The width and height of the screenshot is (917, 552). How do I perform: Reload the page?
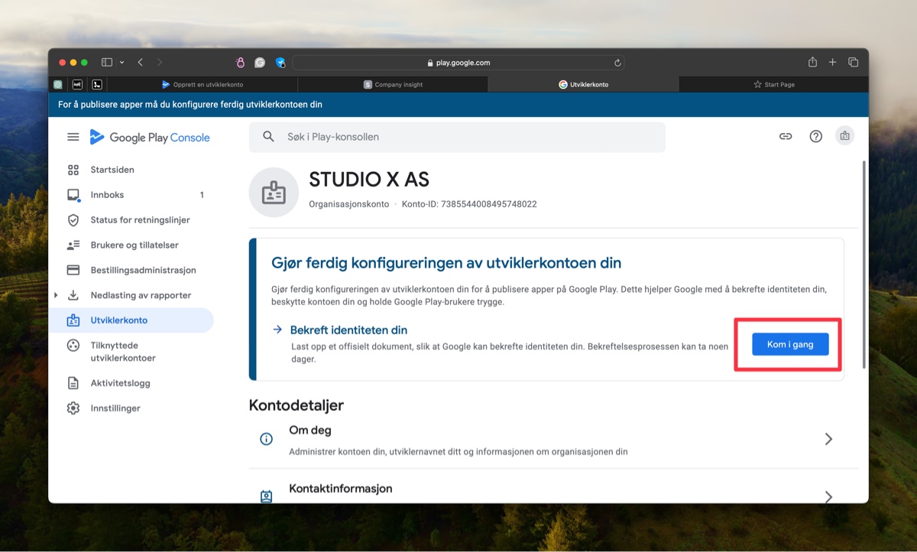617,63
